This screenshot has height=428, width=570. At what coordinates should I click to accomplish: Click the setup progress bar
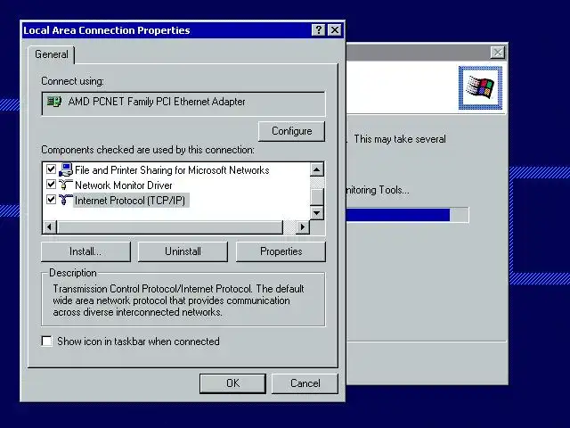click(x=407, y=215)
